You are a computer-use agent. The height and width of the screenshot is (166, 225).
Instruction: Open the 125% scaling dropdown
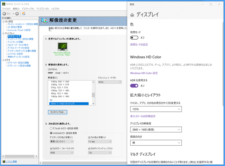click(x=156, y=109)
